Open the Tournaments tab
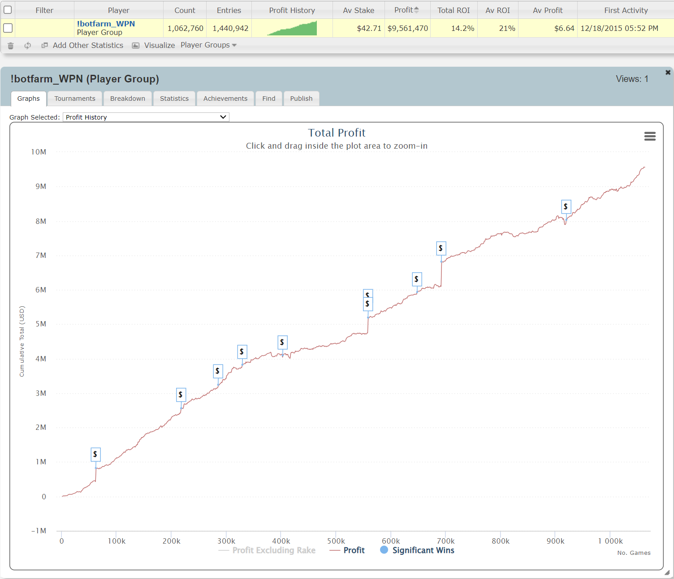Image resolution: width=674 pixels, height=579 pixels. click(x=75, y=99)
